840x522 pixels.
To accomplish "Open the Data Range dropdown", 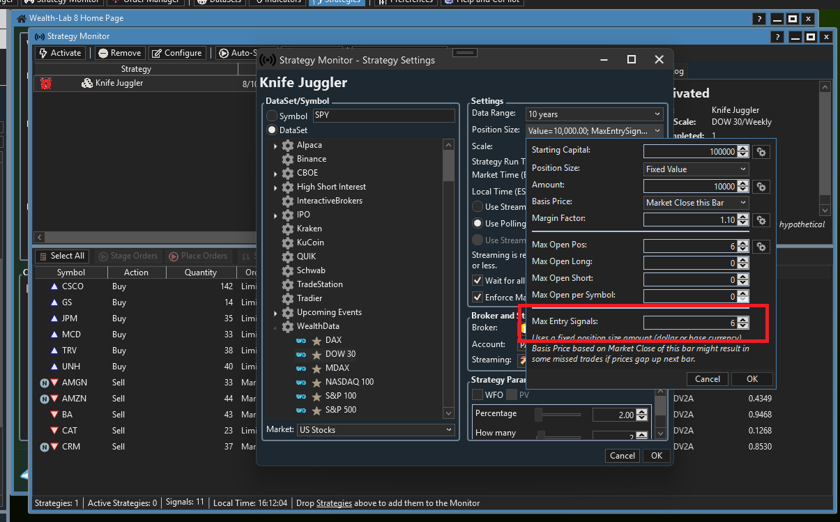I will pos(594,114).
